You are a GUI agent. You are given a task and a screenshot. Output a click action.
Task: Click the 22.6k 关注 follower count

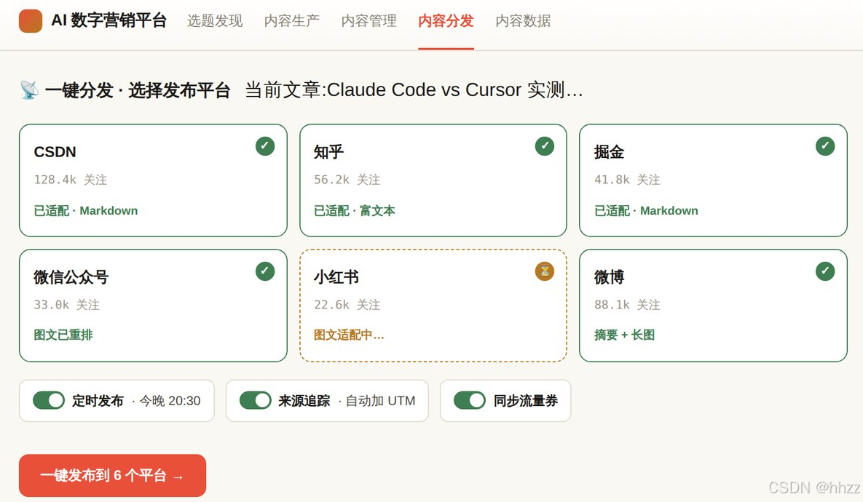pos(347,305)
